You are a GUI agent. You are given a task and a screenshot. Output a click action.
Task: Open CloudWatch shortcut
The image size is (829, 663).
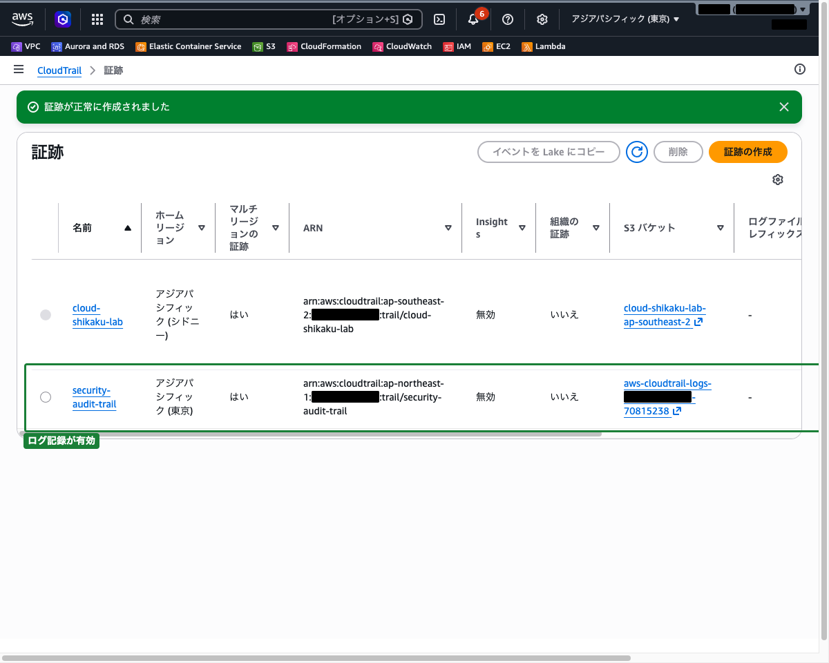402,47
